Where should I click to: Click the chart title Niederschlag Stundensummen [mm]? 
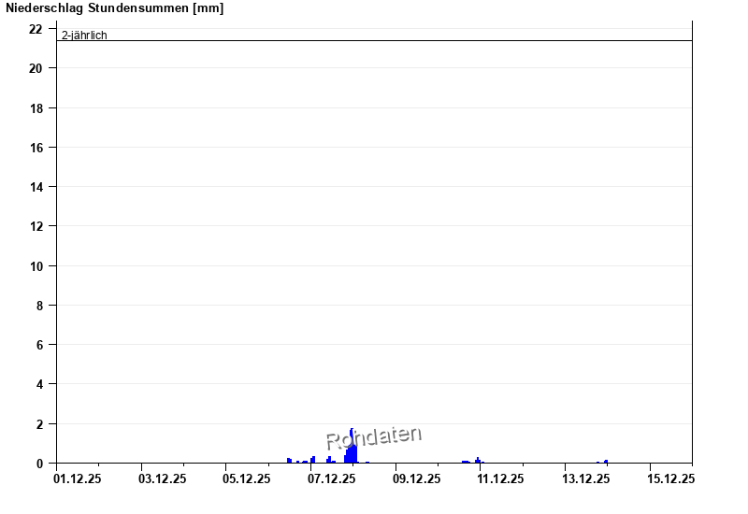click(114, 8)
